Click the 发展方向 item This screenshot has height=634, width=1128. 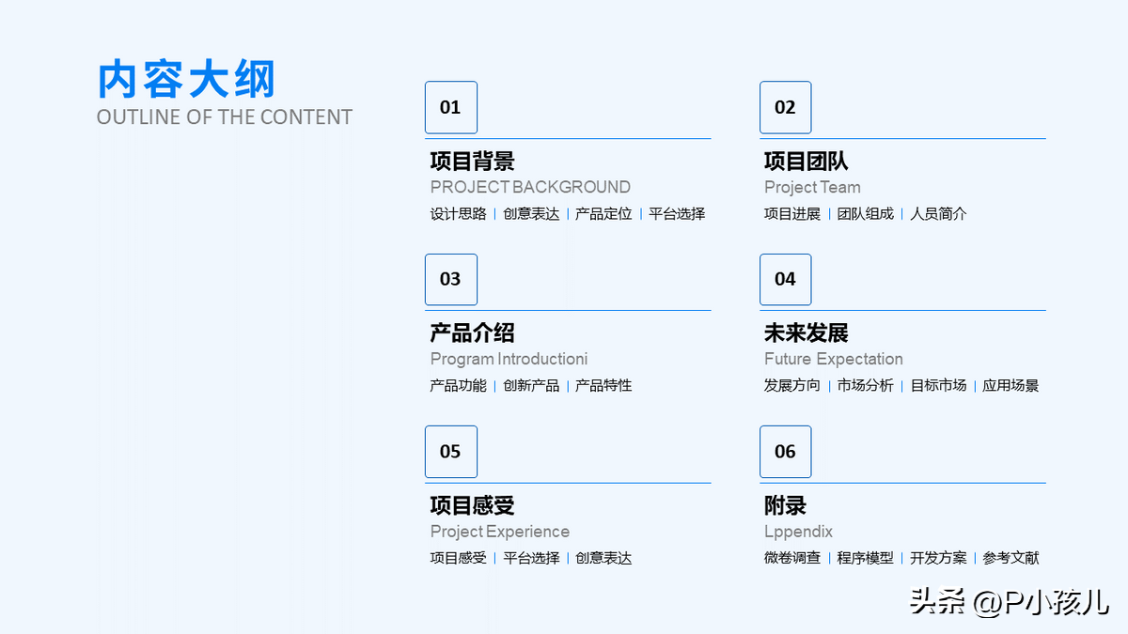(792, 385)
